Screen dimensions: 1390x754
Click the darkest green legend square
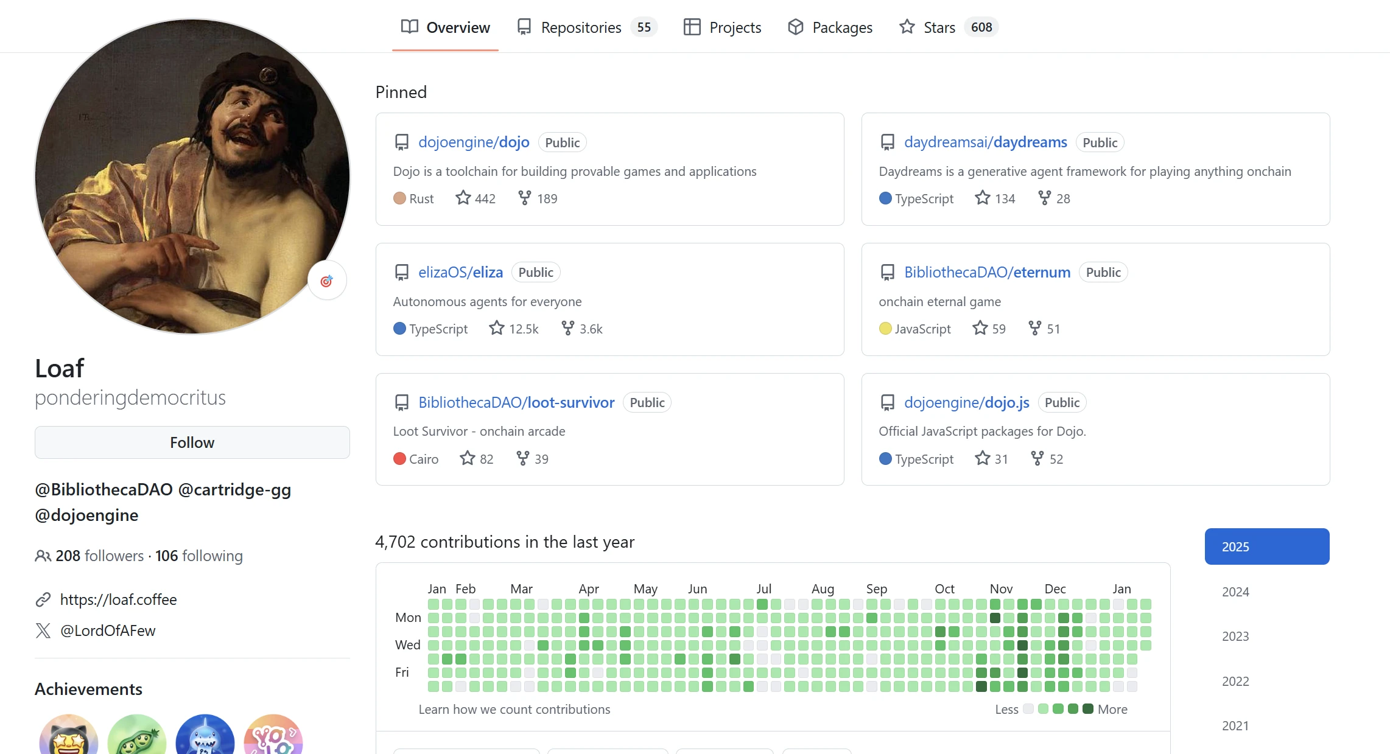1087,708
